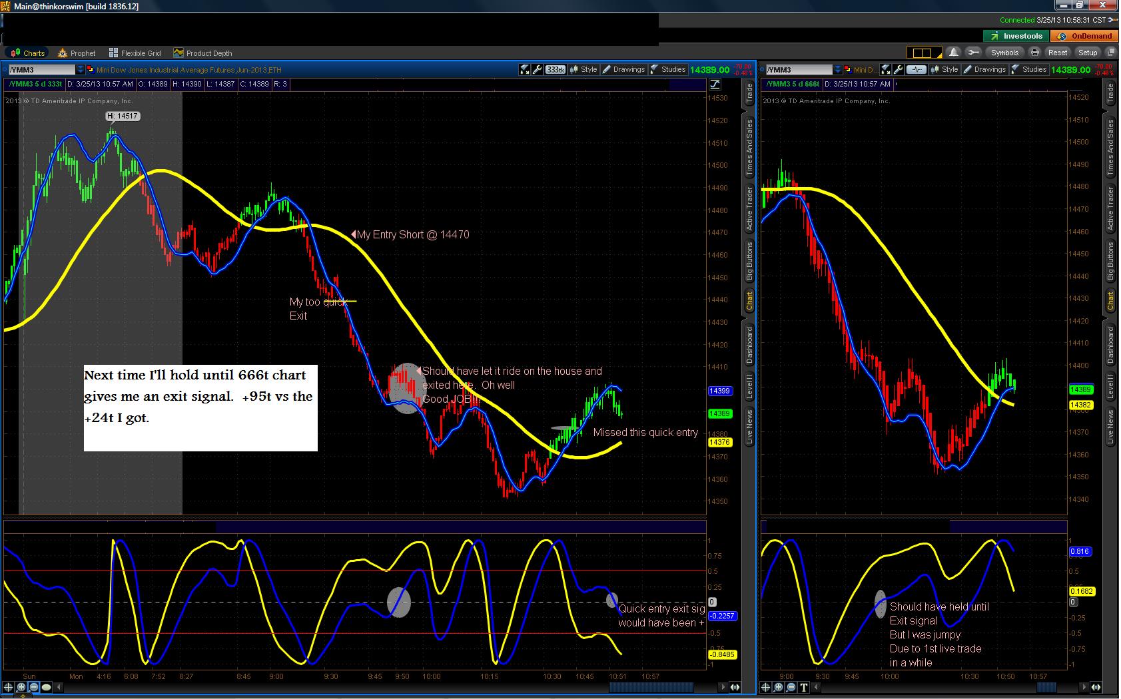Click the left chart crosshair cursor icon
This screenshot has height=699, width=1121.
(x=9, y=687)
